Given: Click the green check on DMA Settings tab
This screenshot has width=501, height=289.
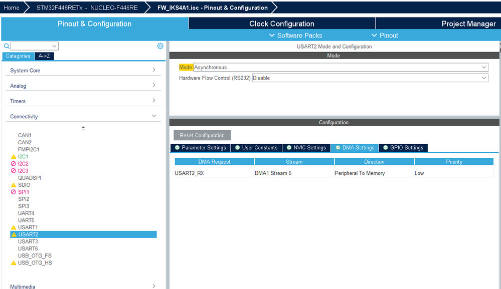Looking at the screenshot, I should pyautogui.click(x=338, y=148).
